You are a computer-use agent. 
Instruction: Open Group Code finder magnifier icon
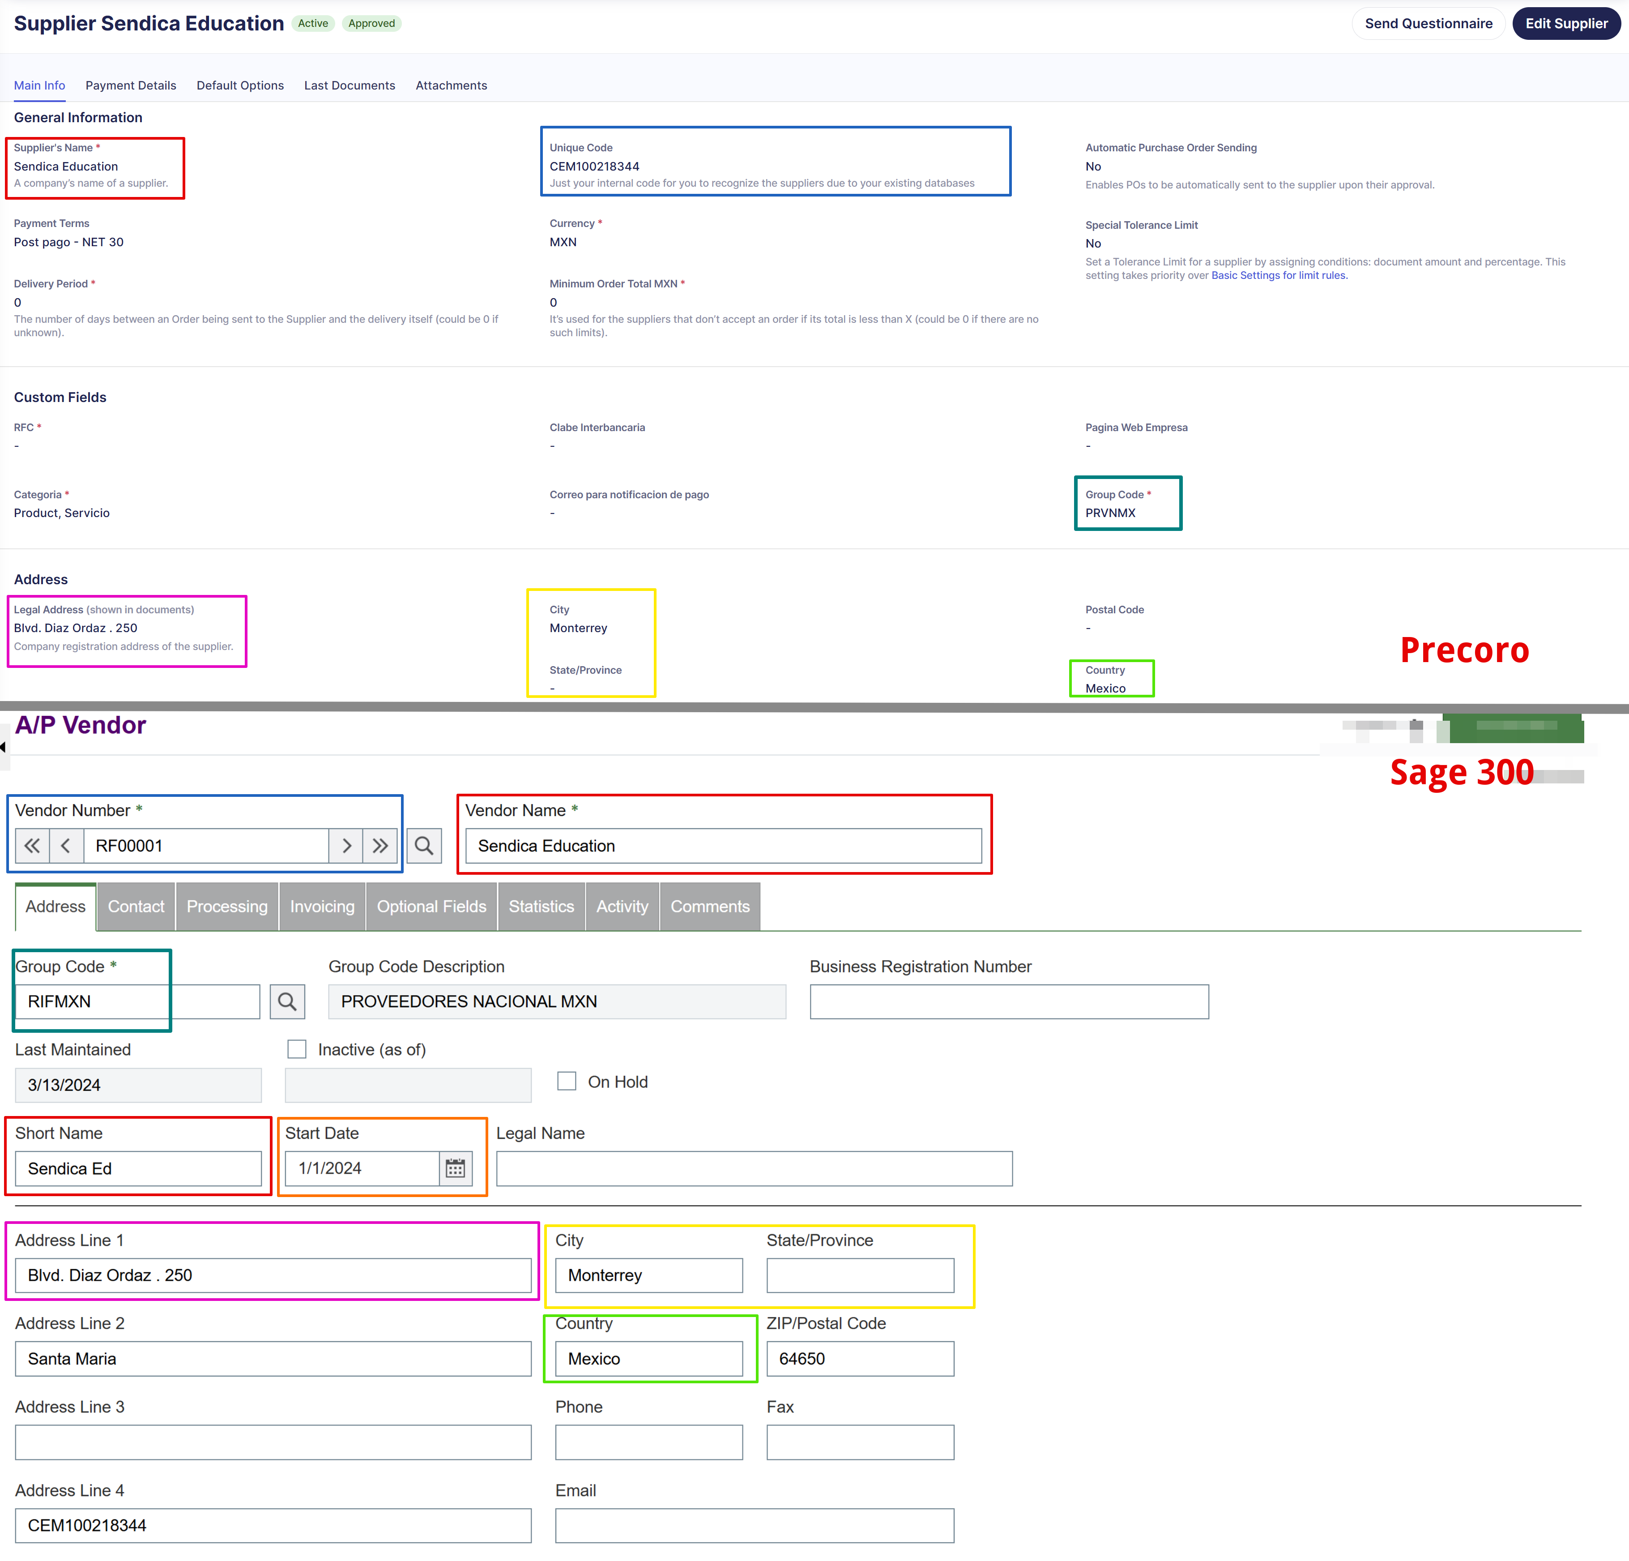click(288, 1001)
